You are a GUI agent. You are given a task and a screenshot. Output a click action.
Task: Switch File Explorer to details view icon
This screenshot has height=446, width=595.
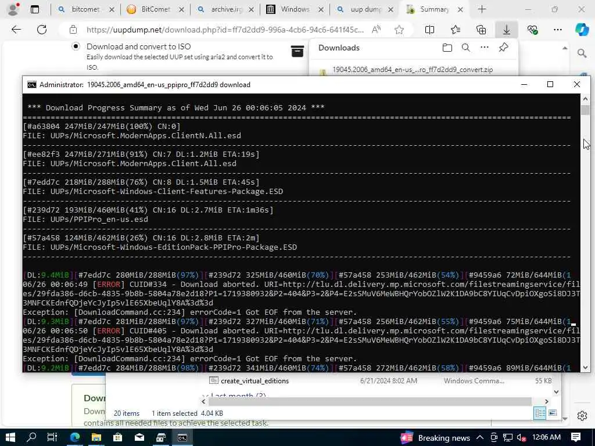[x=540, y=413]
